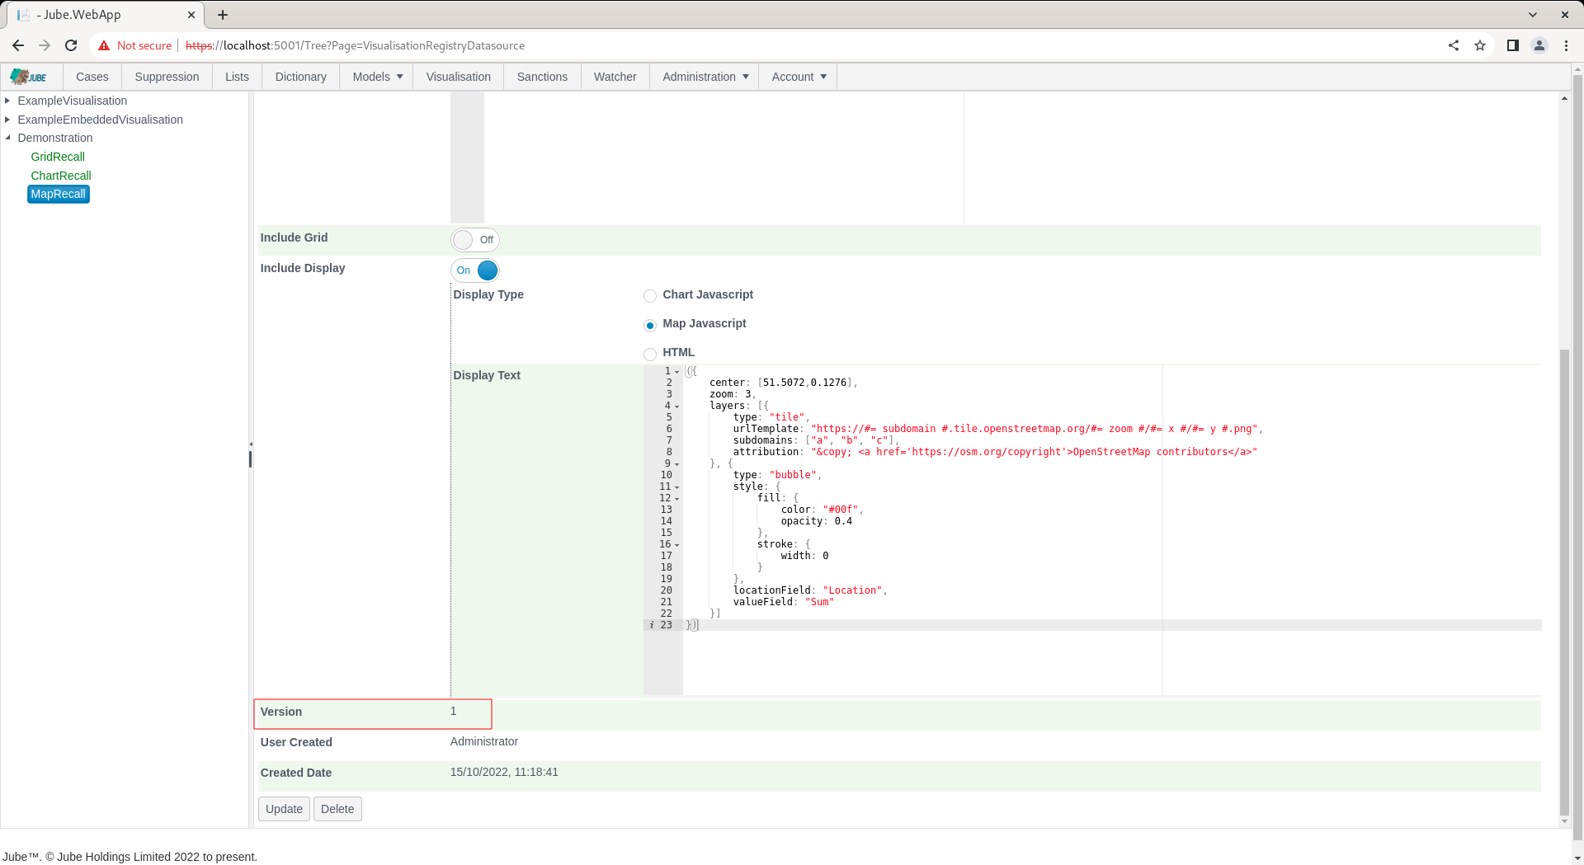Click ExampleEmbeddedVisualisation tree label
This screenshot has width=1584, height=865.
101,120
